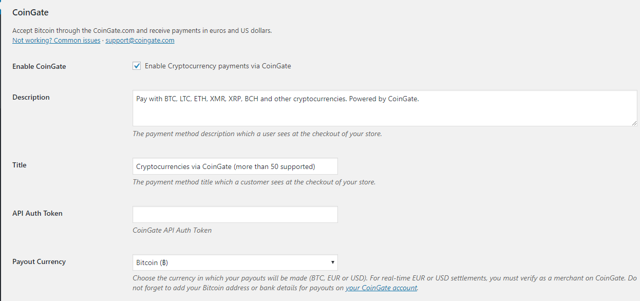Click the payment method title help text
The image size is (640, 301).
point(254,182)
